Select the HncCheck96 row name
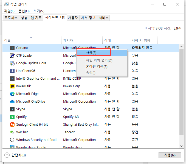Viewport: 186px width, 164px height. click(26, 71)
